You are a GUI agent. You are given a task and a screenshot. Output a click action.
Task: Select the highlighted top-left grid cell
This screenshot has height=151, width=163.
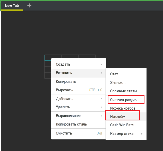click(x=49, y=58)
